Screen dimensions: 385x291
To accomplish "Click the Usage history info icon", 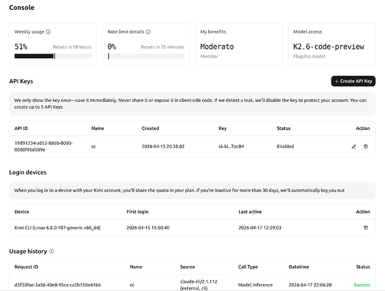I will (52, 251).
